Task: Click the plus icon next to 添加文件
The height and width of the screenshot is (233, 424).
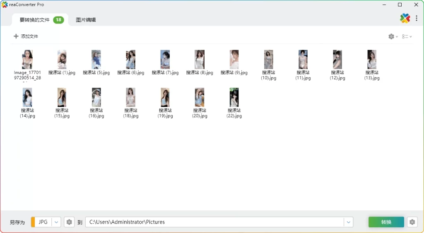Action: 16,36
